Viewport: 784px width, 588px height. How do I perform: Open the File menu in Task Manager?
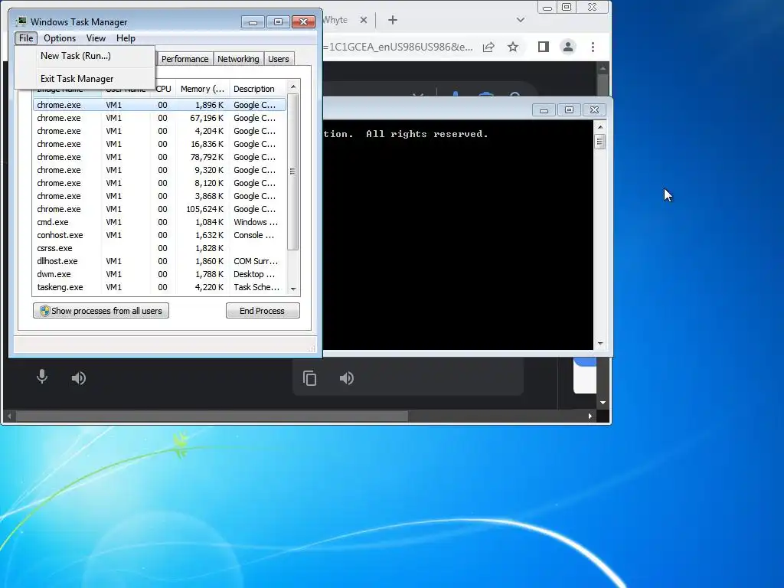click(x=26, y=38)
